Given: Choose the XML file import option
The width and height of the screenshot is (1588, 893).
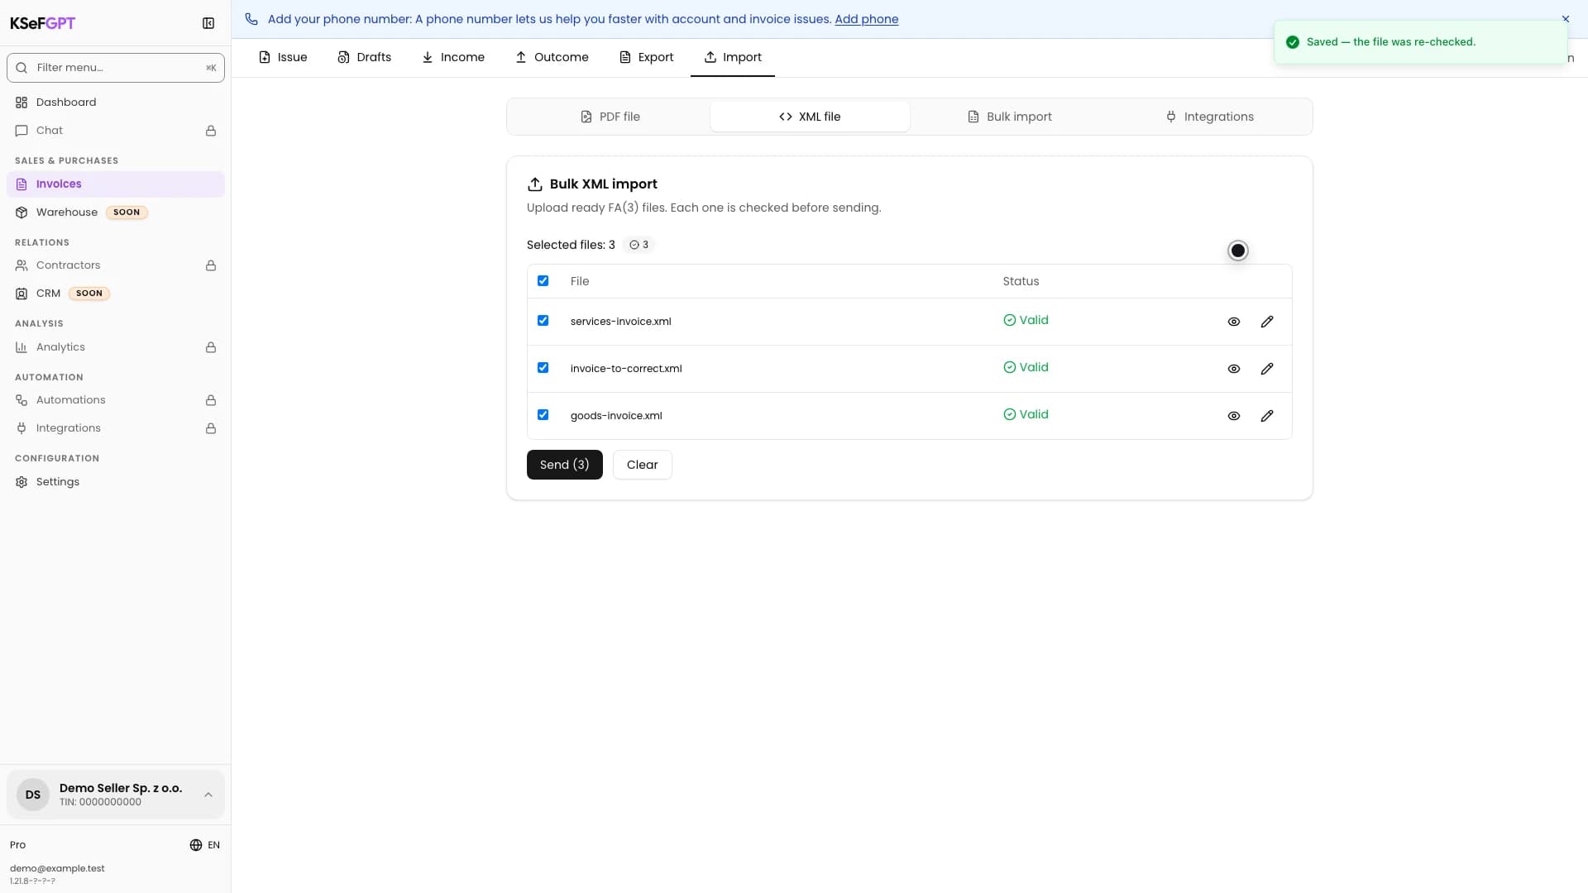Looking at the screenshot, I should pyautogui.click(x=810, y=117).
